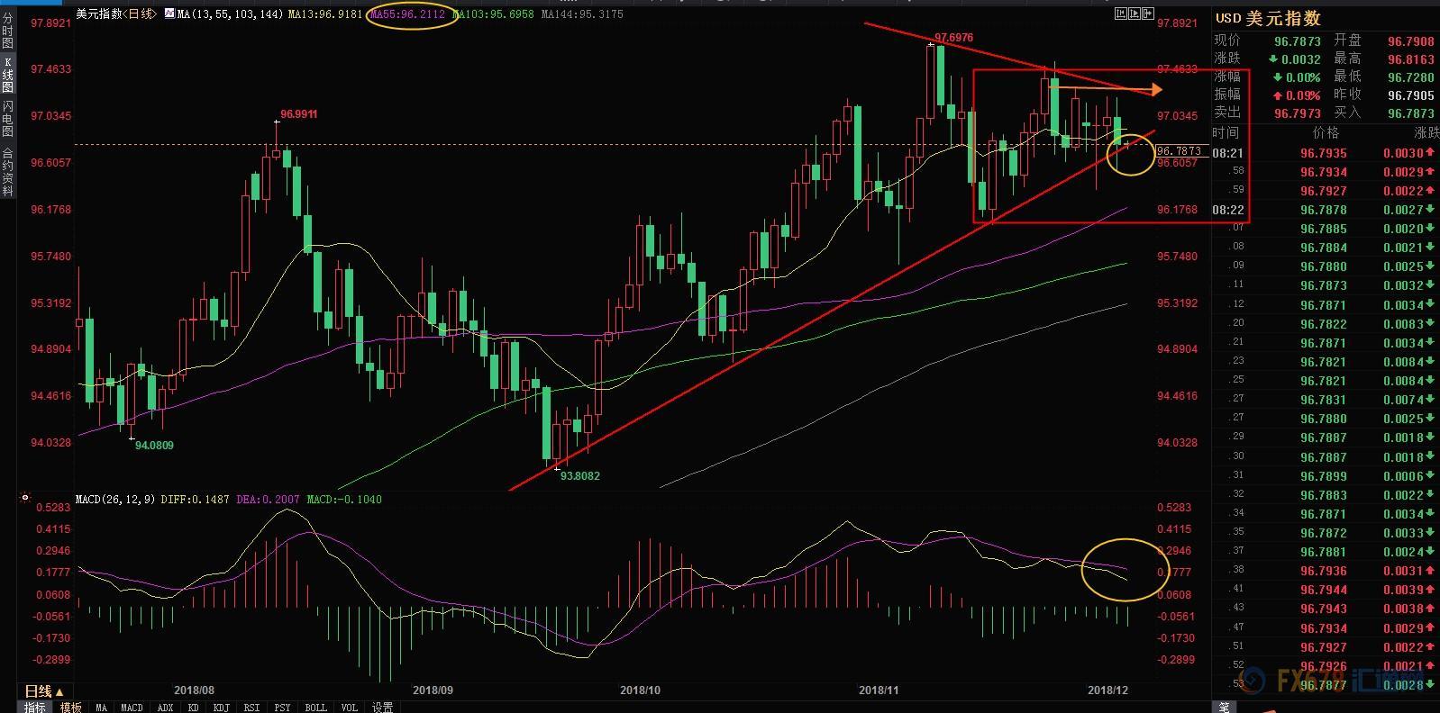The height and width of the screenshot is (713, 1440).
Task: Click the MACD(26,12,9) indicator label
Action: pyautogui.click(x=114, y=499)
